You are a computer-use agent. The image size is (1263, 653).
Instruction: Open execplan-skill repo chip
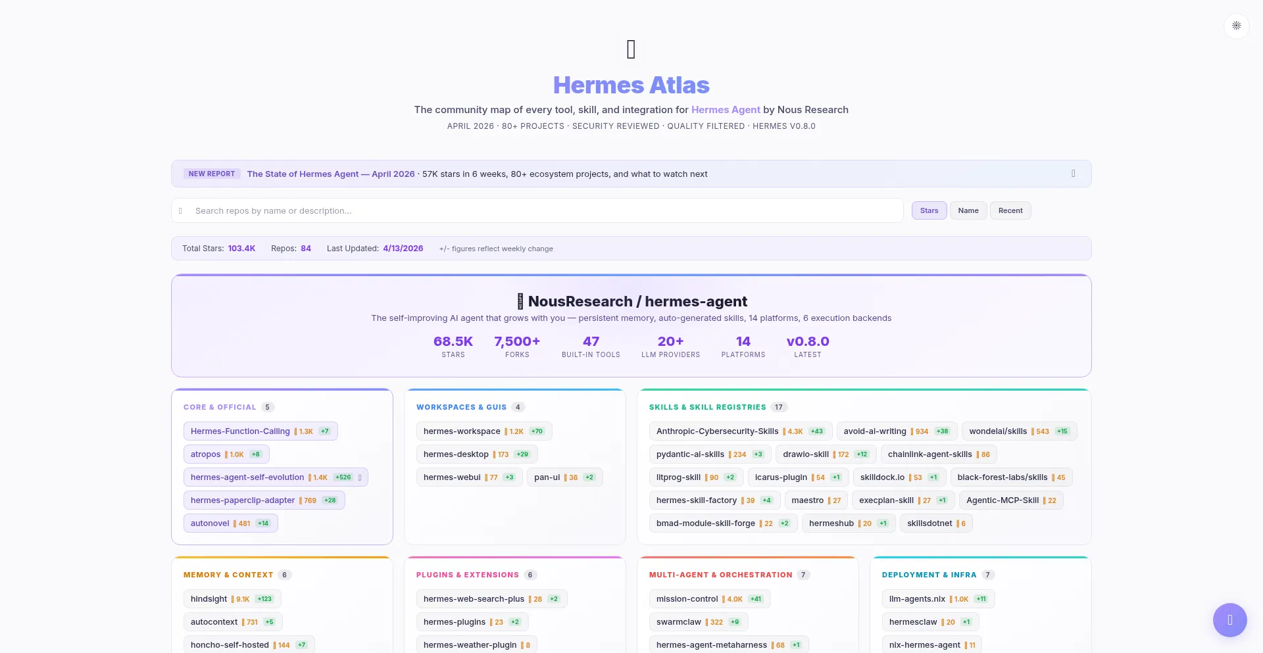(x=904, y=500)
